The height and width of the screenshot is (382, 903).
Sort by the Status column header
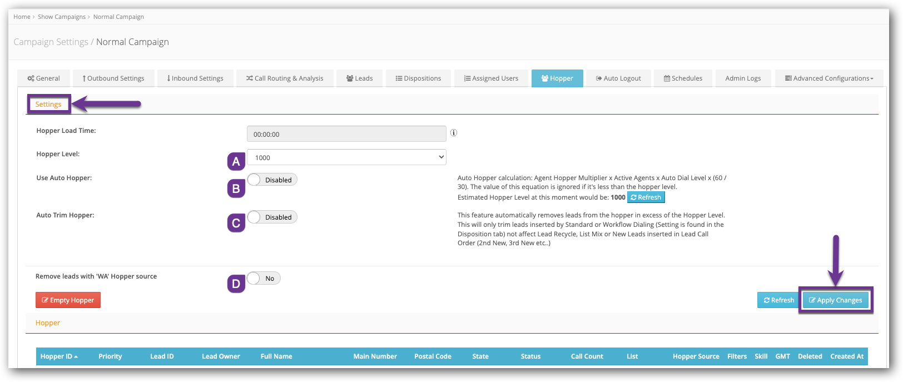click(530, 356)
